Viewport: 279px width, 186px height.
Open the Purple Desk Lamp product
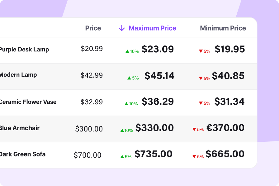click(24, 50)
